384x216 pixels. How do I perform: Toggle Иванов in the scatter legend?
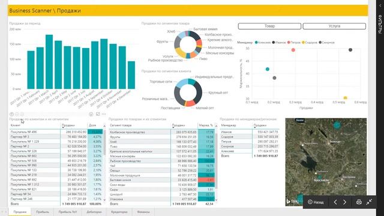tap(279, 43)
